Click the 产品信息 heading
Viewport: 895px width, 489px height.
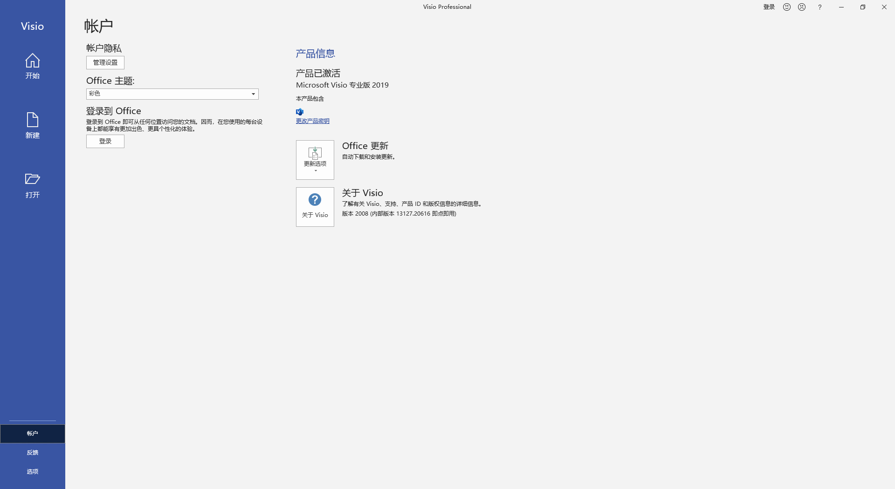point(316,54)
